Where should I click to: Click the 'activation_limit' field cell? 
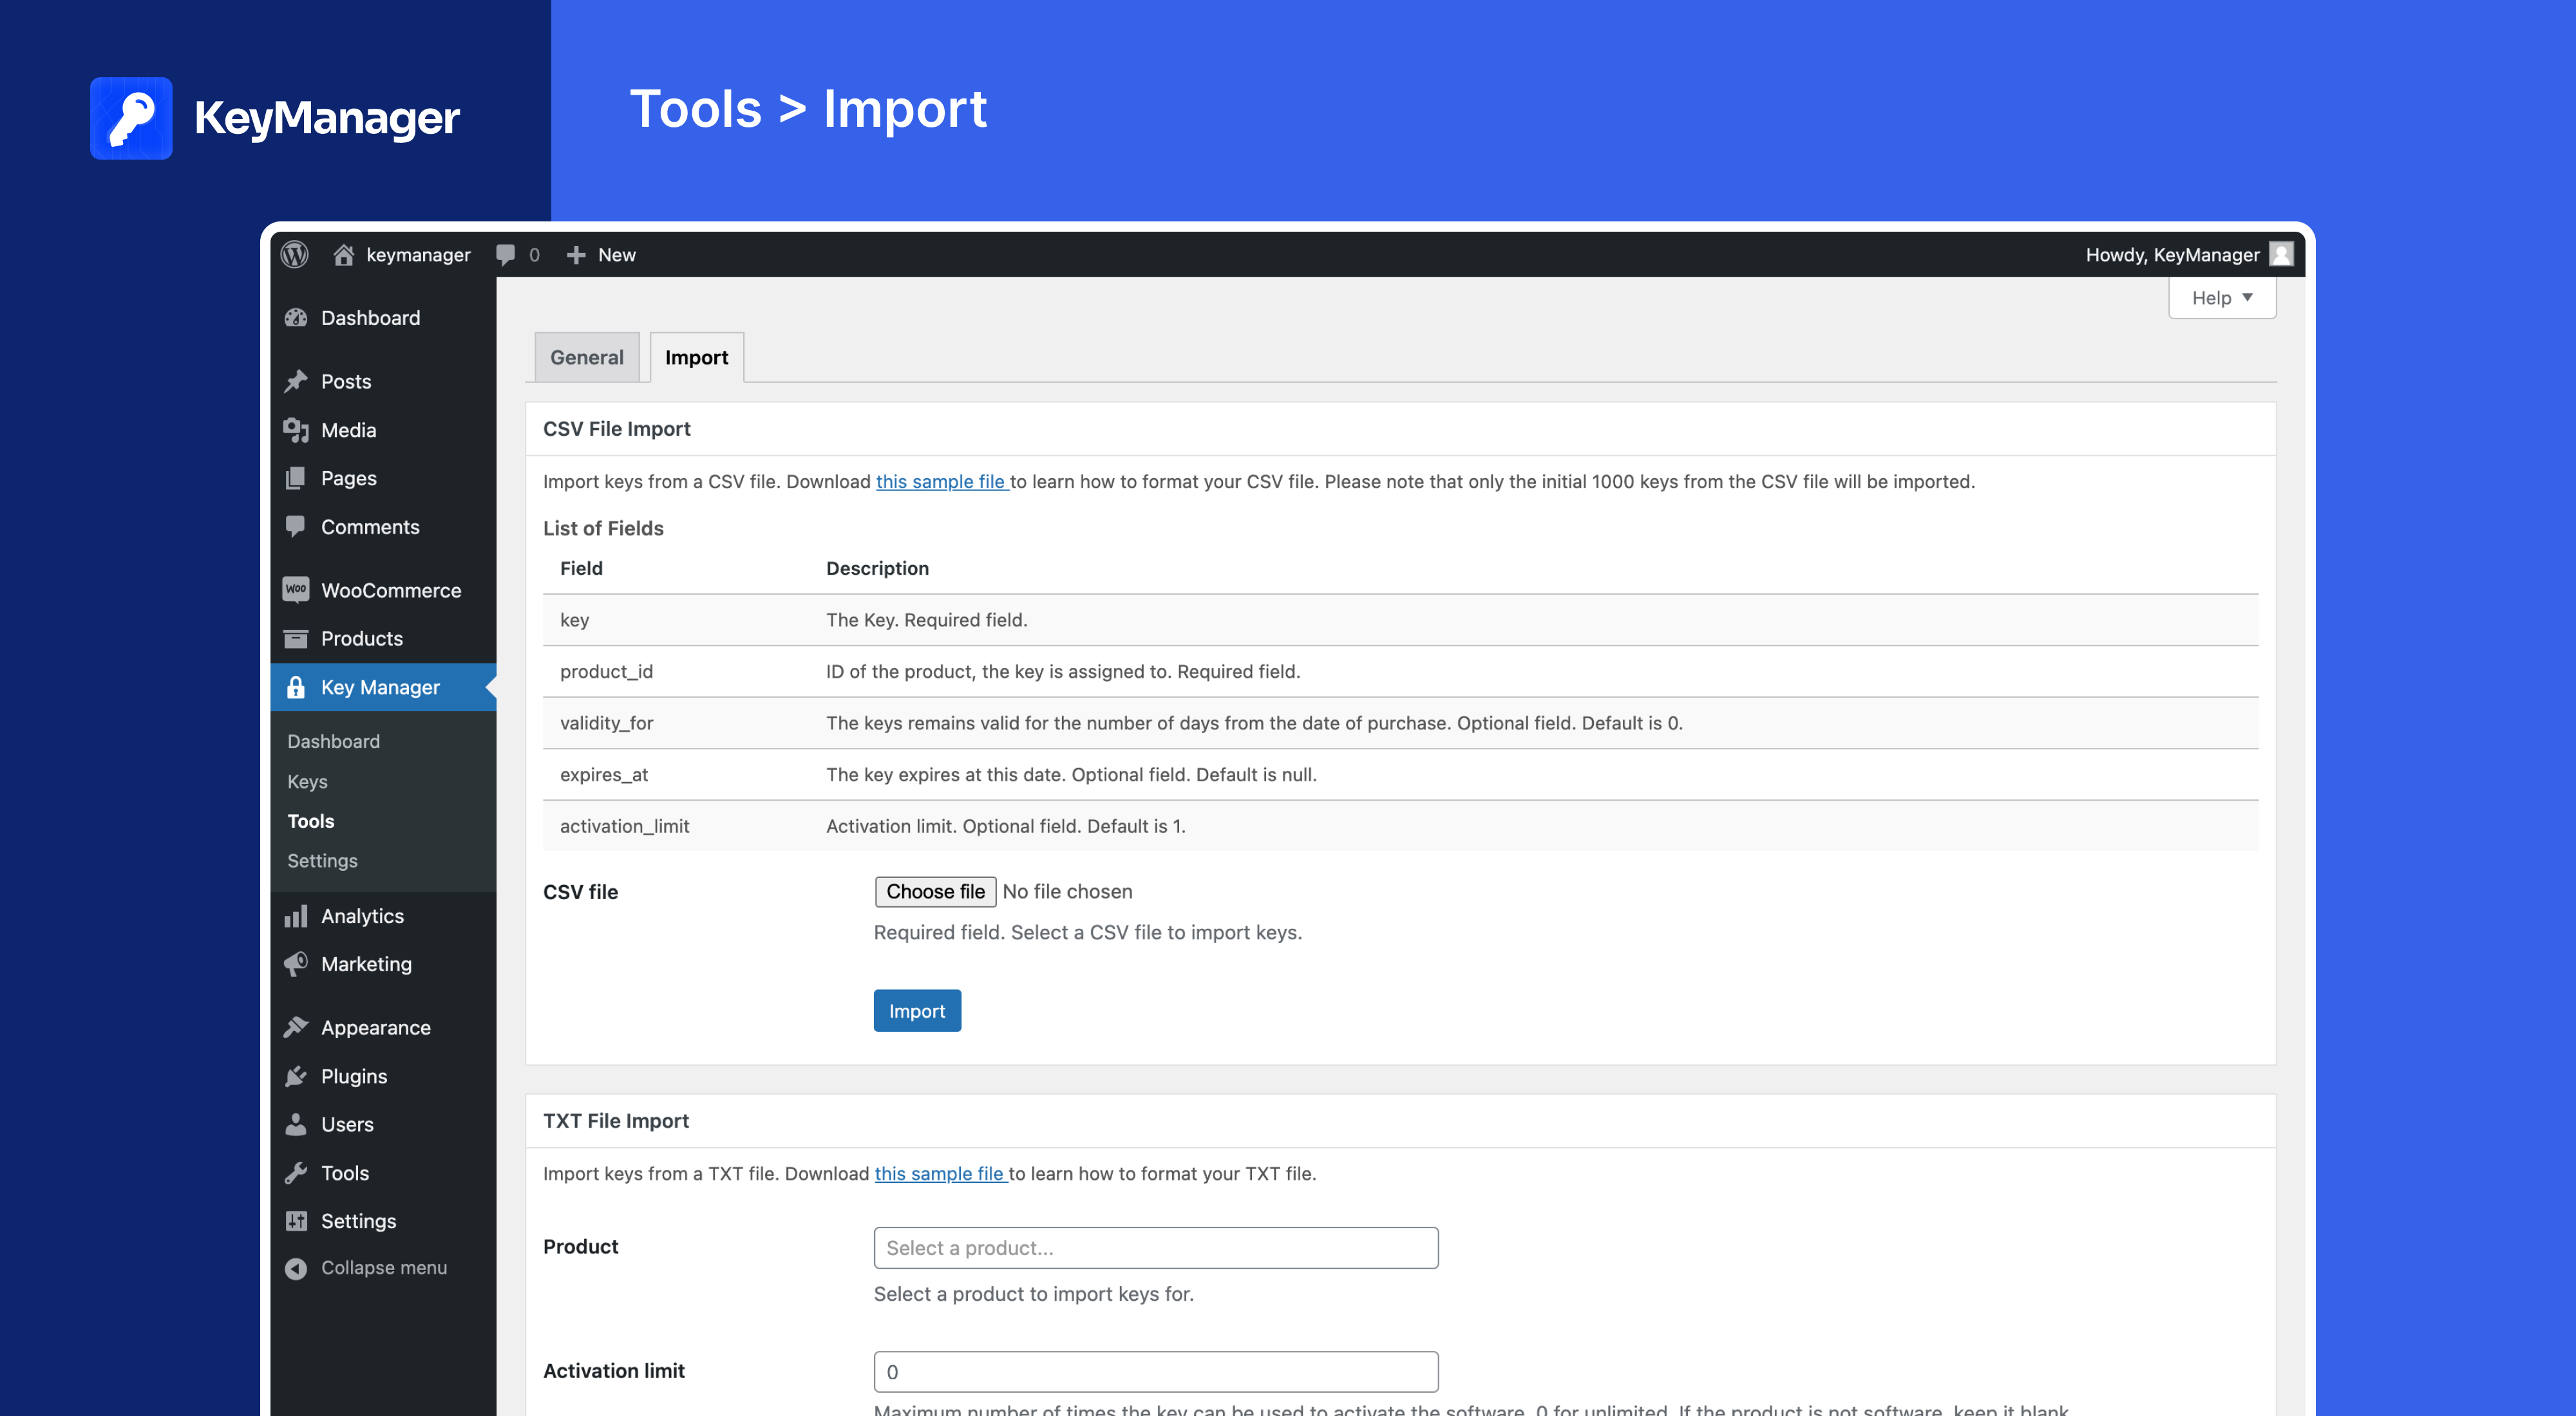624,826
